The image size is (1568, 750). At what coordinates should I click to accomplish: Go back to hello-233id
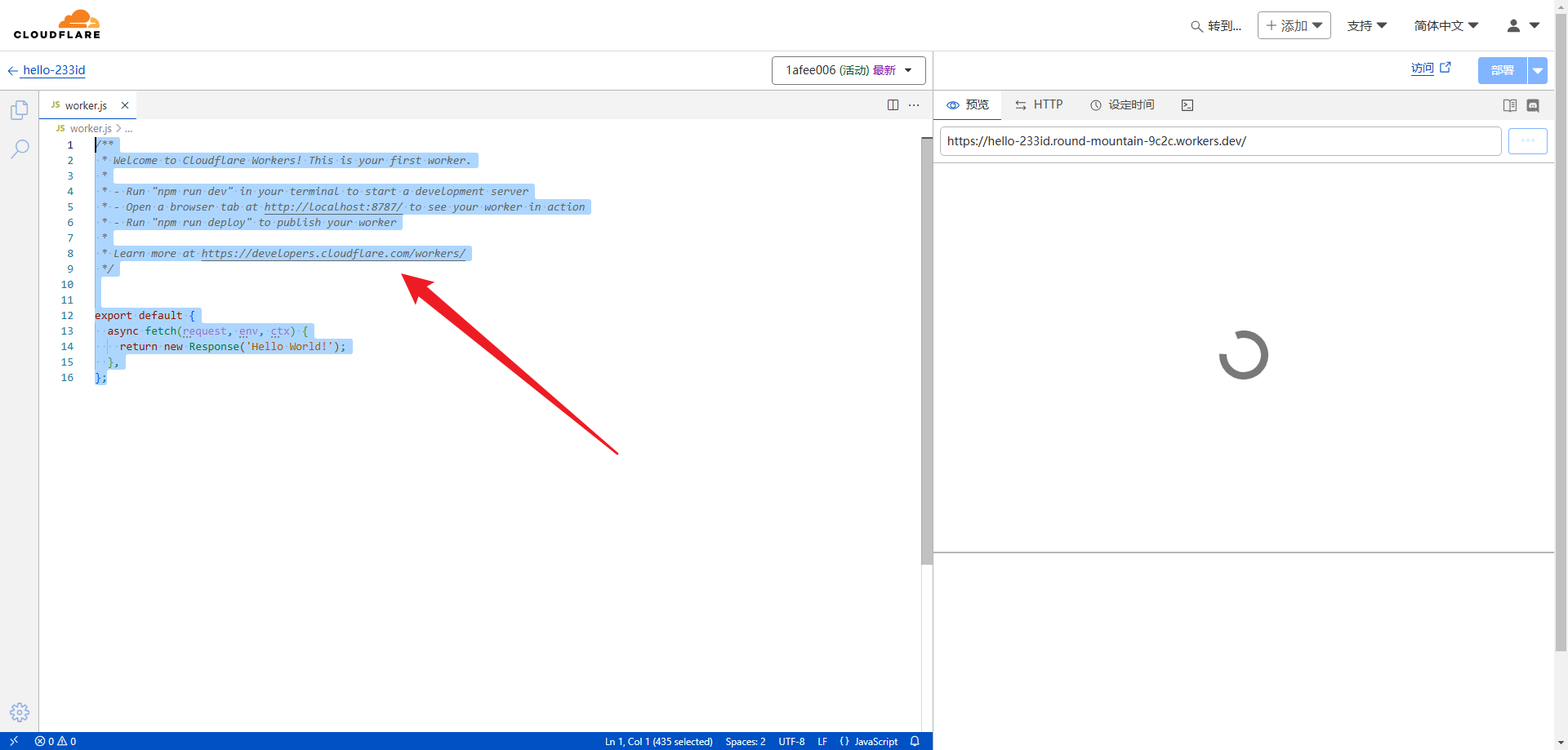47,70
